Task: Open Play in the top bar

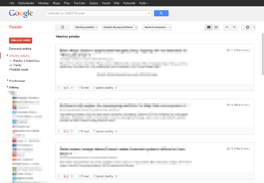Action: coord(67,3)
